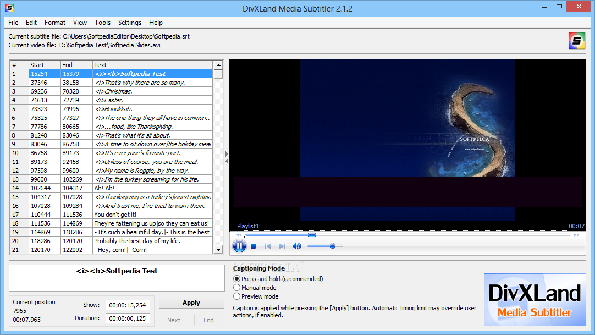595x335 pixels.
Task: Click the End button
Action: coord(209,320)
